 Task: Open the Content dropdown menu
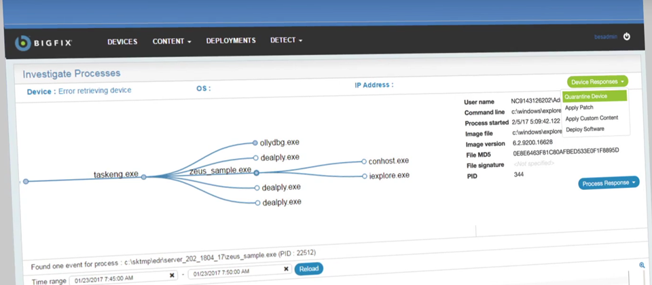[x=172, y=41]
